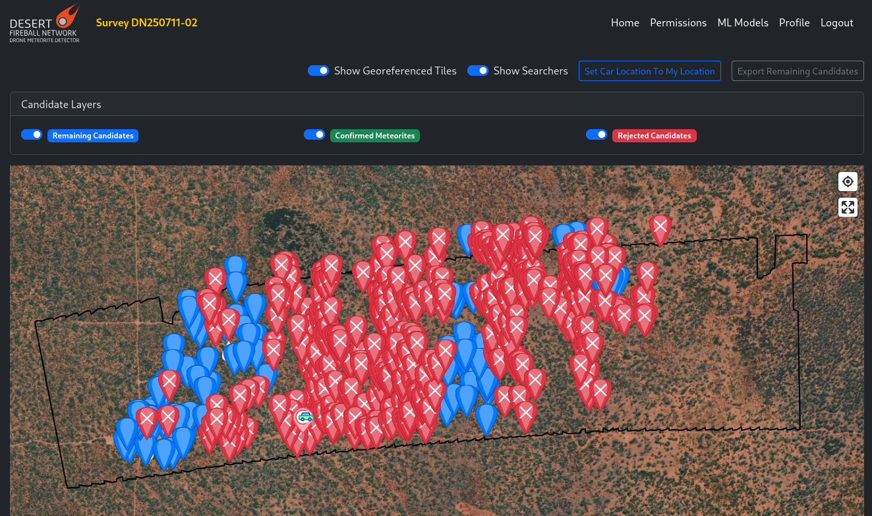Click the fullscreen expand icon on map
This screenshot has height=516, width=872.
click(848, 207)
